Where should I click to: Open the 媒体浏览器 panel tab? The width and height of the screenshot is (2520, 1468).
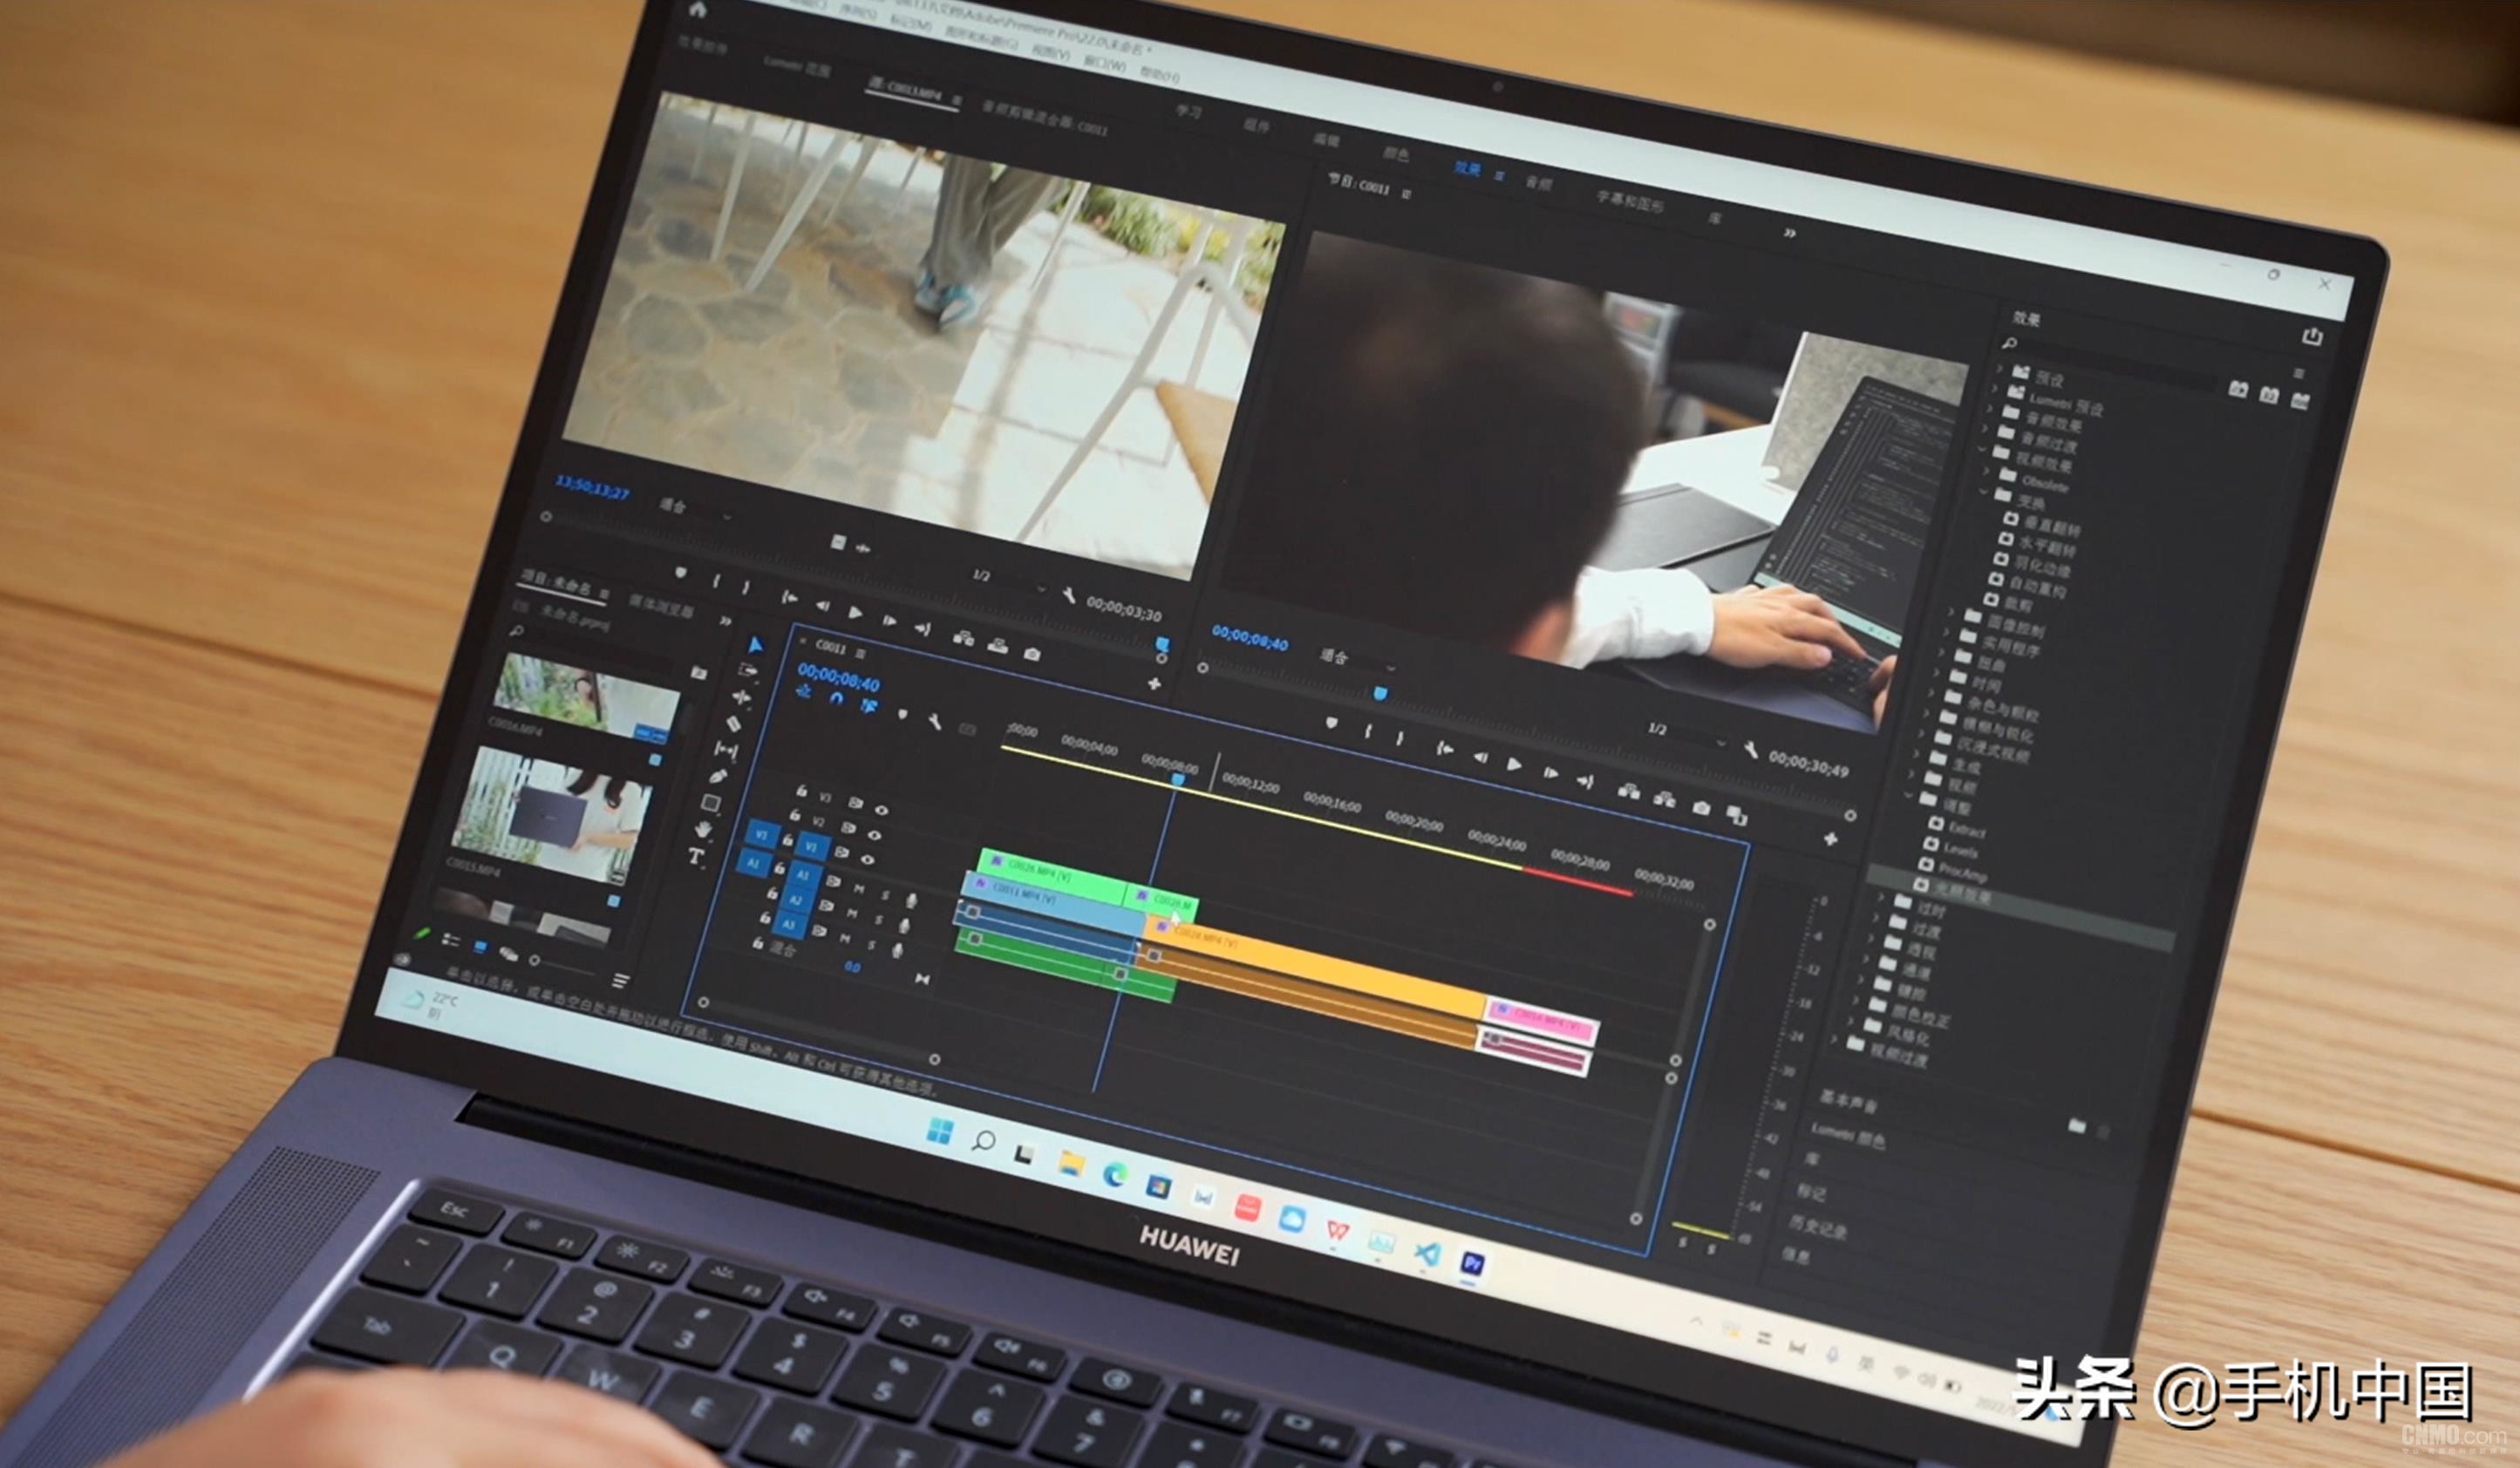coord(661,606)
